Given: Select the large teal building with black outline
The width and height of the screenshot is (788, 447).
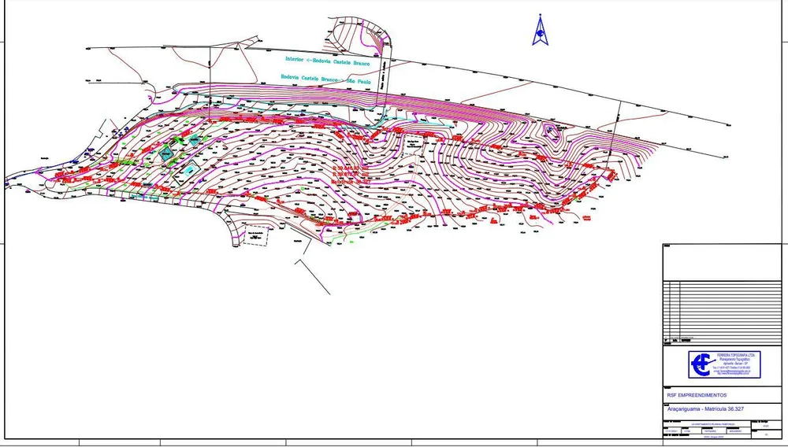Looking at the screenshot, I should [x=188, y=171].
